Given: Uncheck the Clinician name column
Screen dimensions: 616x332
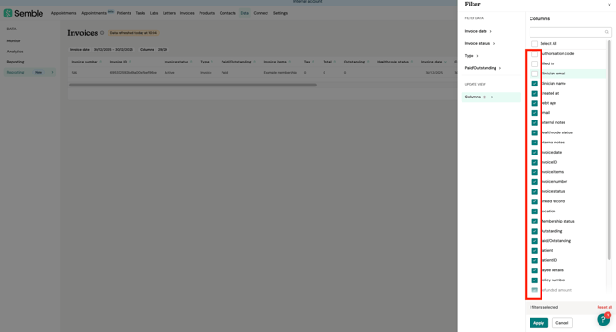Looking at the screenshot, I should click(x=535, y=84).
